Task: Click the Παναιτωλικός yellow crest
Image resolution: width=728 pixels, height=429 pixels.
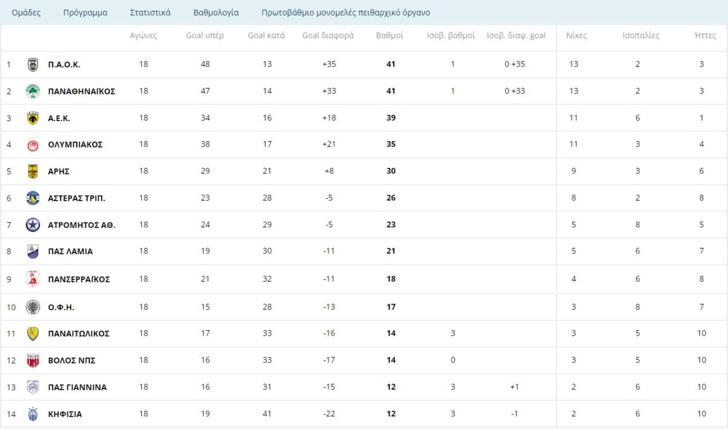Action: (33, 334)
